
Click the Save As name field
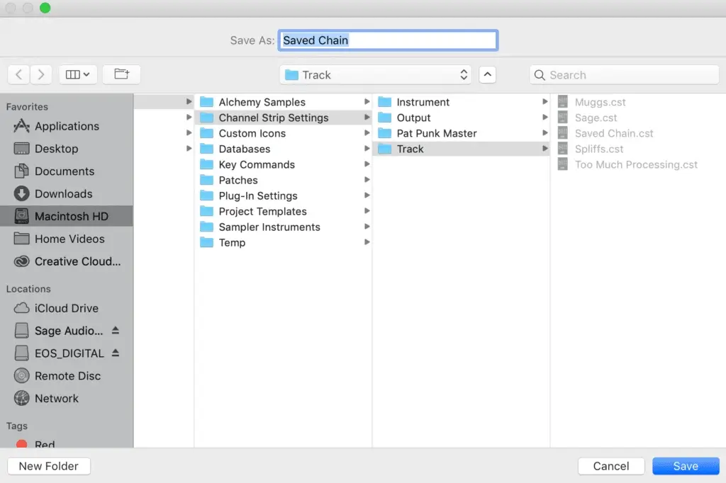388,40
